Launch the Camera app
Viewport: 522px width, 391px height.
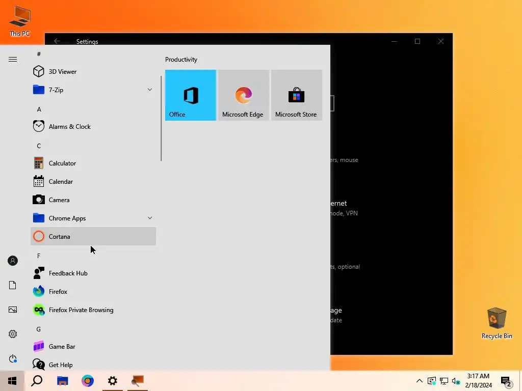[93, 200]
